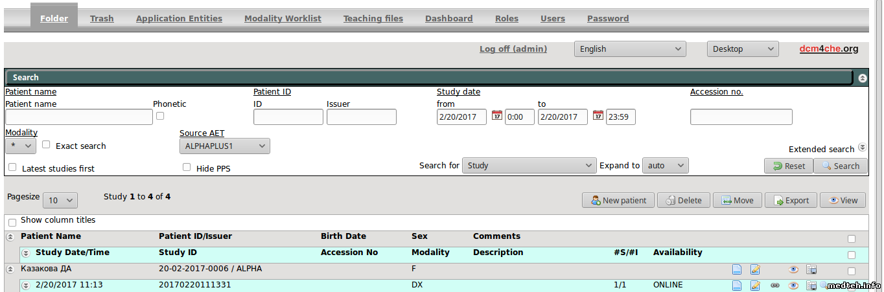
Task: Click the link icon in the 2/20/2017 11:13 study row
Action: [x=774, y=286]
